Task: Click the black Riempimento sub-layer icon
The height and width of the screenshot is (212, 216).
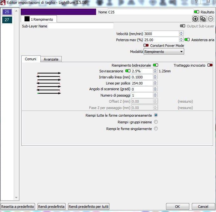Action: [27, 19]
